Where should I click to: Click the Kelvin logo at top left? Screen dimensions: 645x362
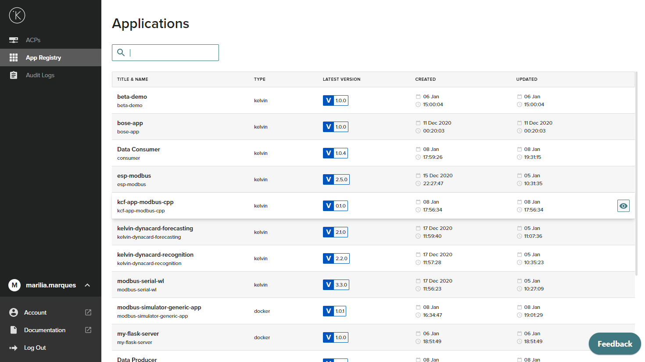(17, 15)
